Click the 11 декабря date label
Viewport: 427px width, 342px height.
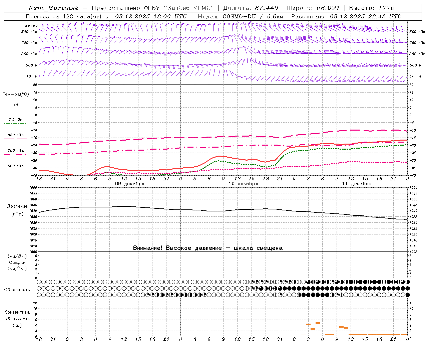pyautogui.click(x=357, y=184)
